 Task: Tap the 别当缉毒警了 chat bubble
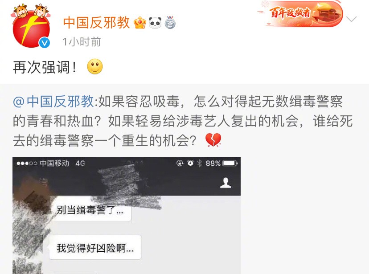click(90, 209)
